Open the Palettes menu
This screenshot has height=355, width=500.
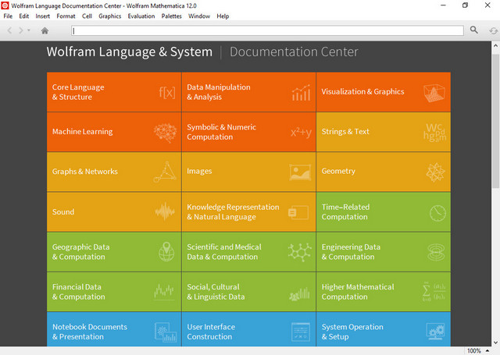171,16
